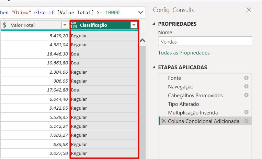Close the Config. Consulta pane
The height and width of the screenshot is (159, 262).
click(x=249, y=10)
